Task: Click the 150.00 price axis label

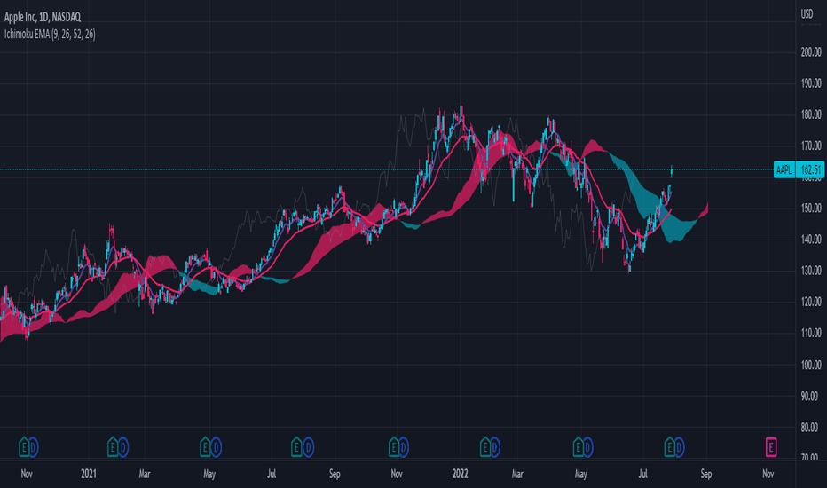Action: pos(811,209)
